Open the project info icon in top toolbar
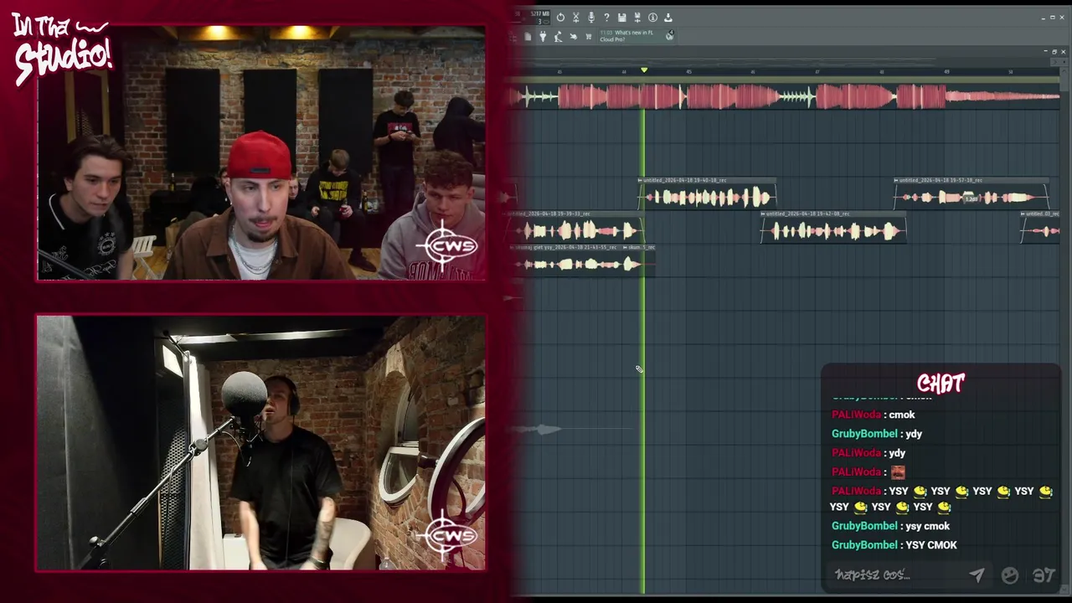1072x603 pixels. point(652,17)
